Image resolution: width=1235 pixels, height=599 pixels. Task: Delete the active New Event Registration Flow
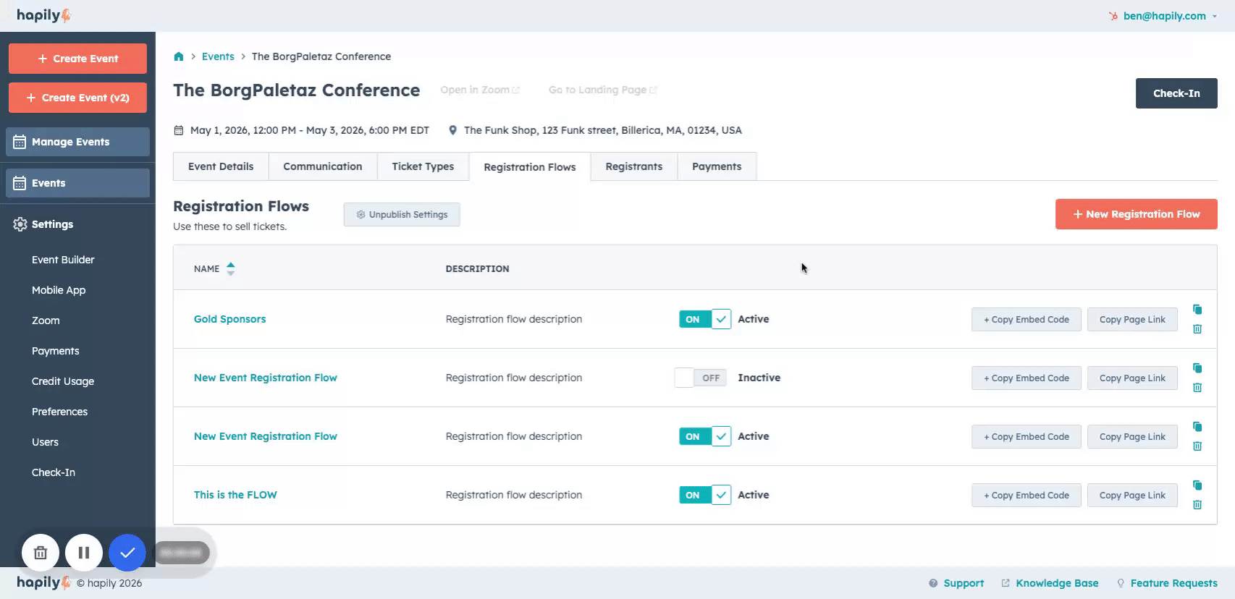pyautogui.click(x=1197, y=446)
